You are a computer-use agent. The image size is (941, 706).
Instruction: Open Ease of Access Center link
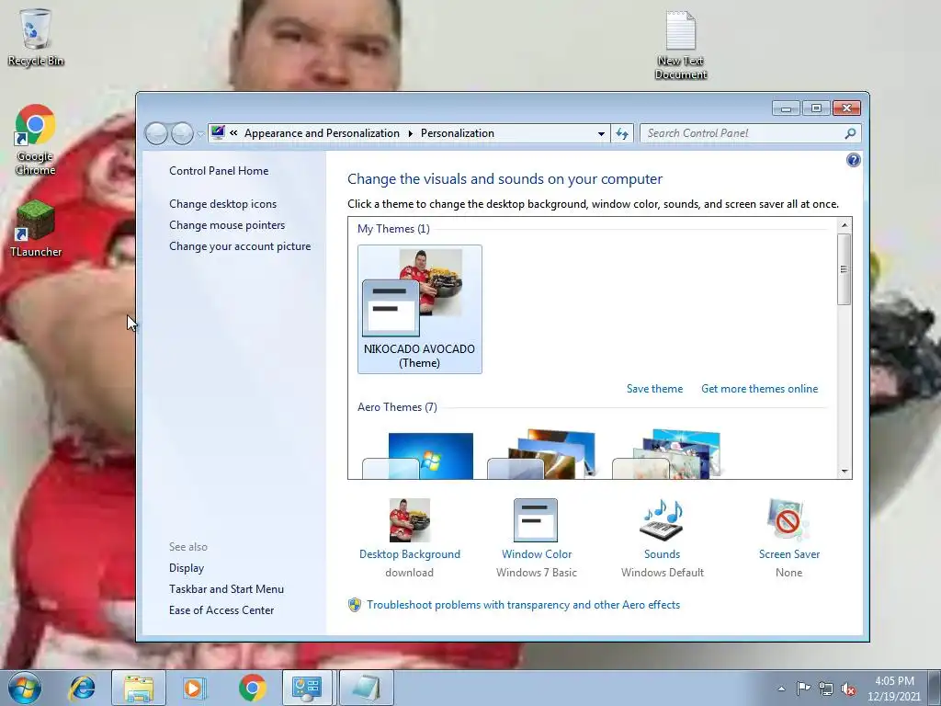(x=221, y=610)
